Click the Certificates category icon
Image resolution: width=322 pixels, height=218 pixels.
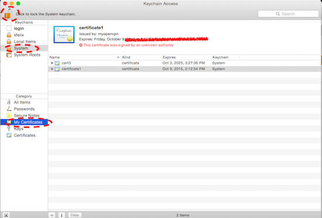[x=9, y=135]
